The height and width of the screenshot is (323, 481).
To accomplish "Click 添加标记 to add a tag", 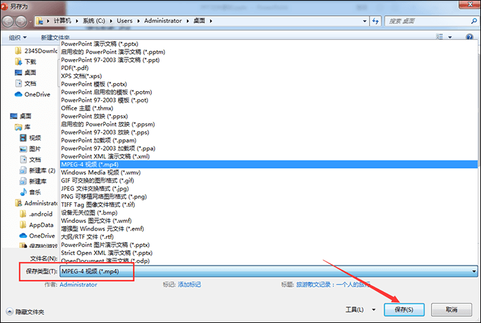I will [x=189, y=285].
